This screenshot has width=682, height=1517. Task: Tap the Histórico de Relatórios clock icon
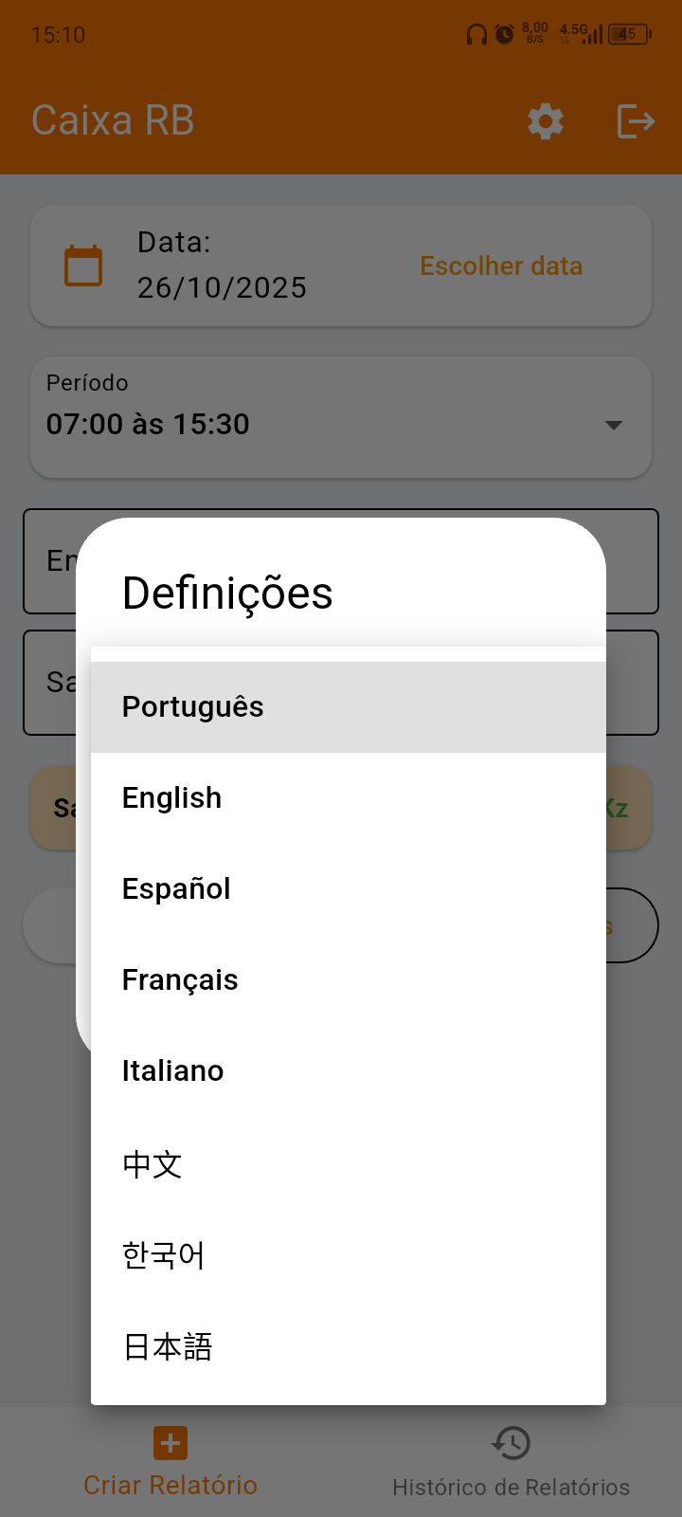tap(511, 1443)
